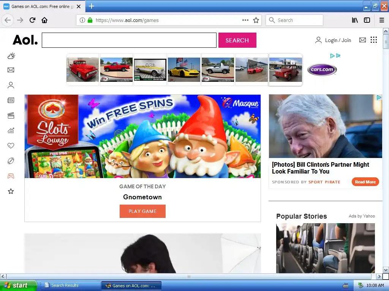View secure connection padlock icon
389x291 pixels.
point(90,20)
